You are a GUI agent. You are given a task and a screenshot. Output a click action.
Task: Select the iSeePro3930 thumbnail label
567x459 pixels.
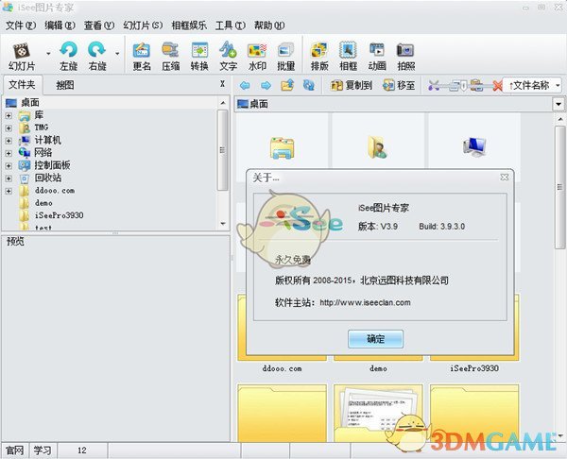tap(474, 368)
